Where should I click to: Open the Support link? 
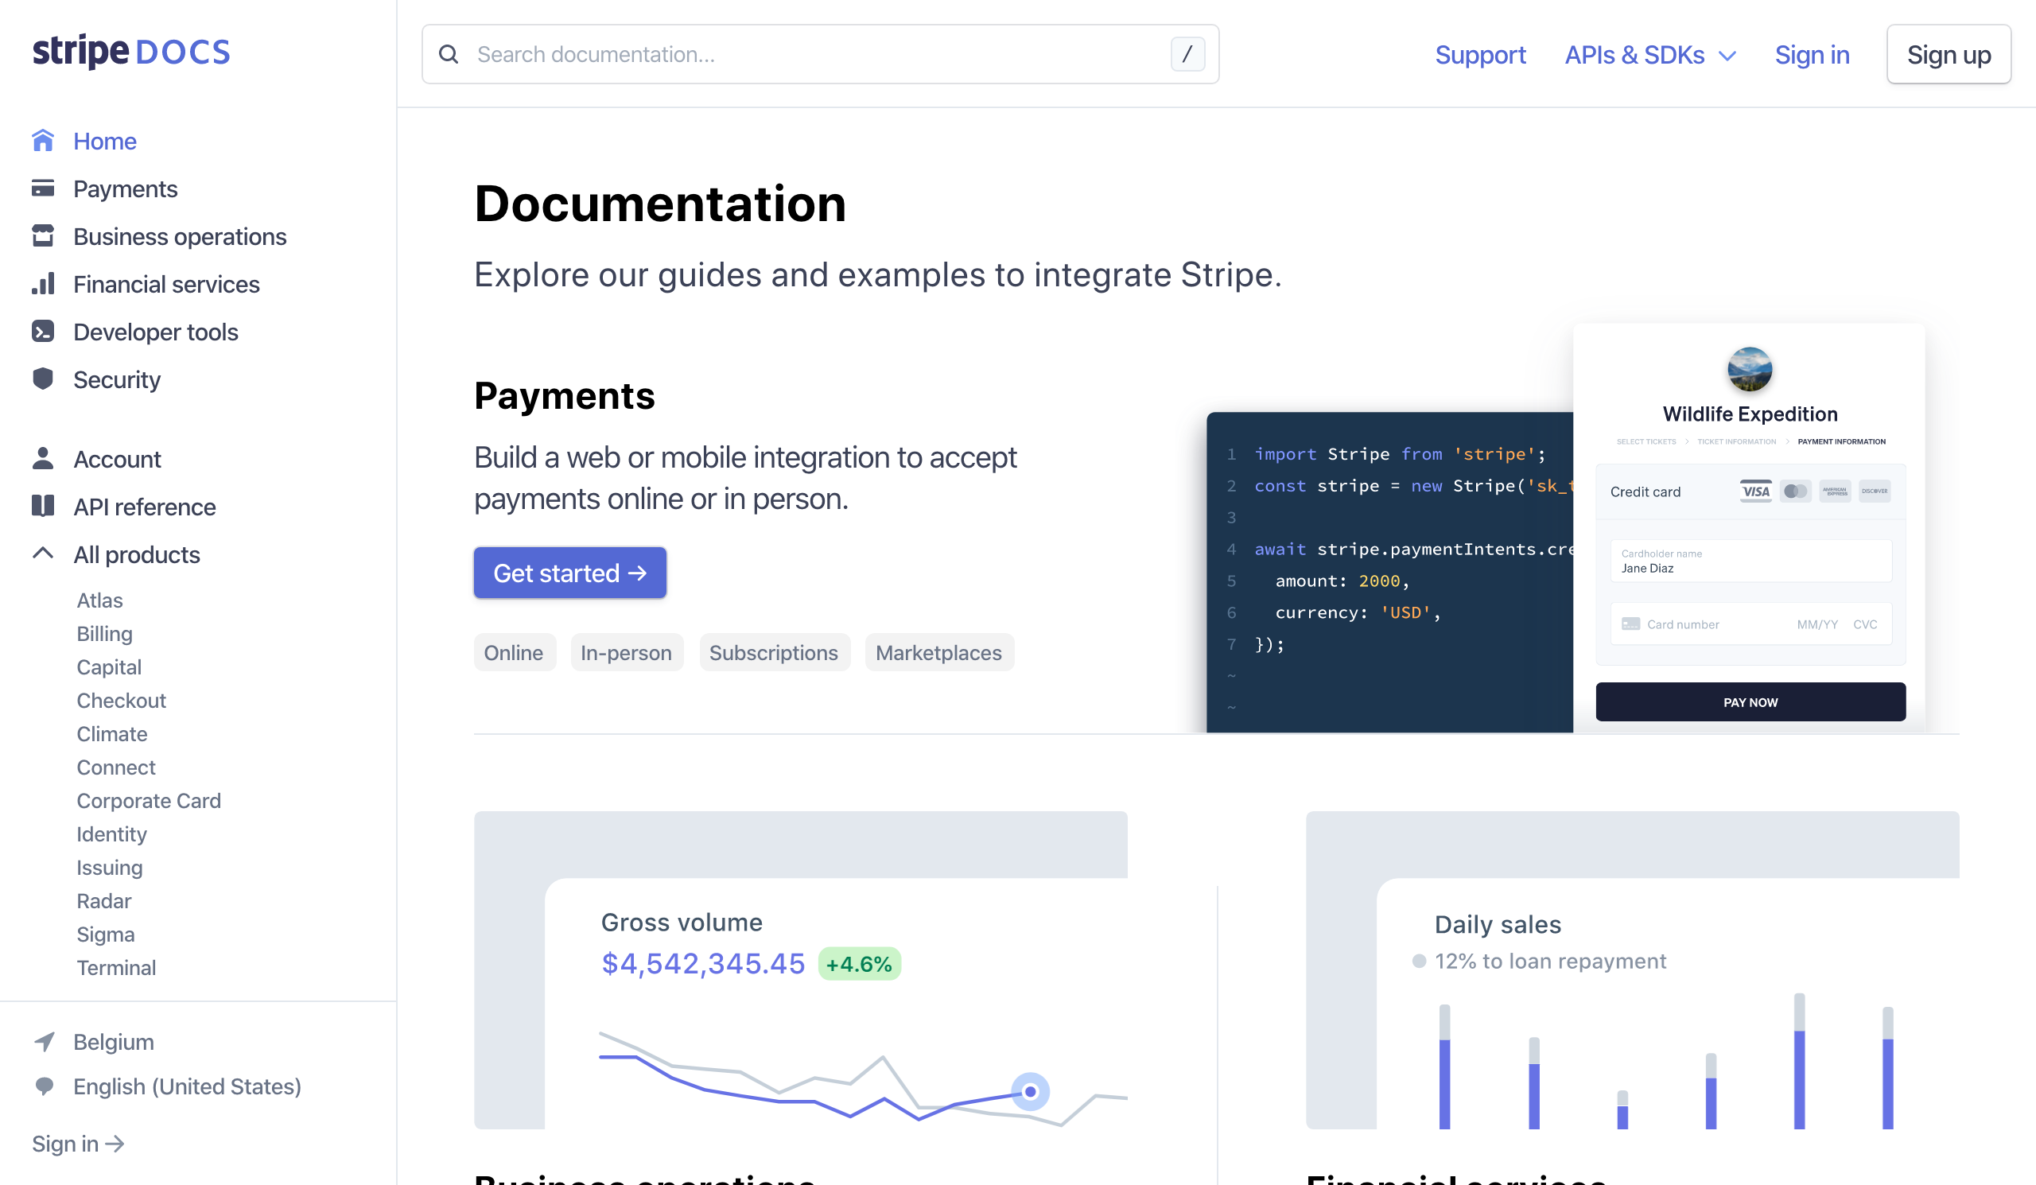click(x=1480, y=54)
